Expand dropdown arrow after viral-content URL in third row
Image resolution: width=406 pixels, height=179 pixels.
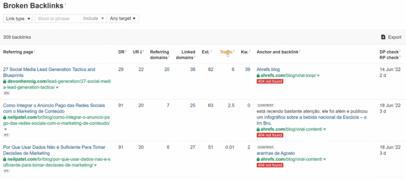tap(324, 159)
